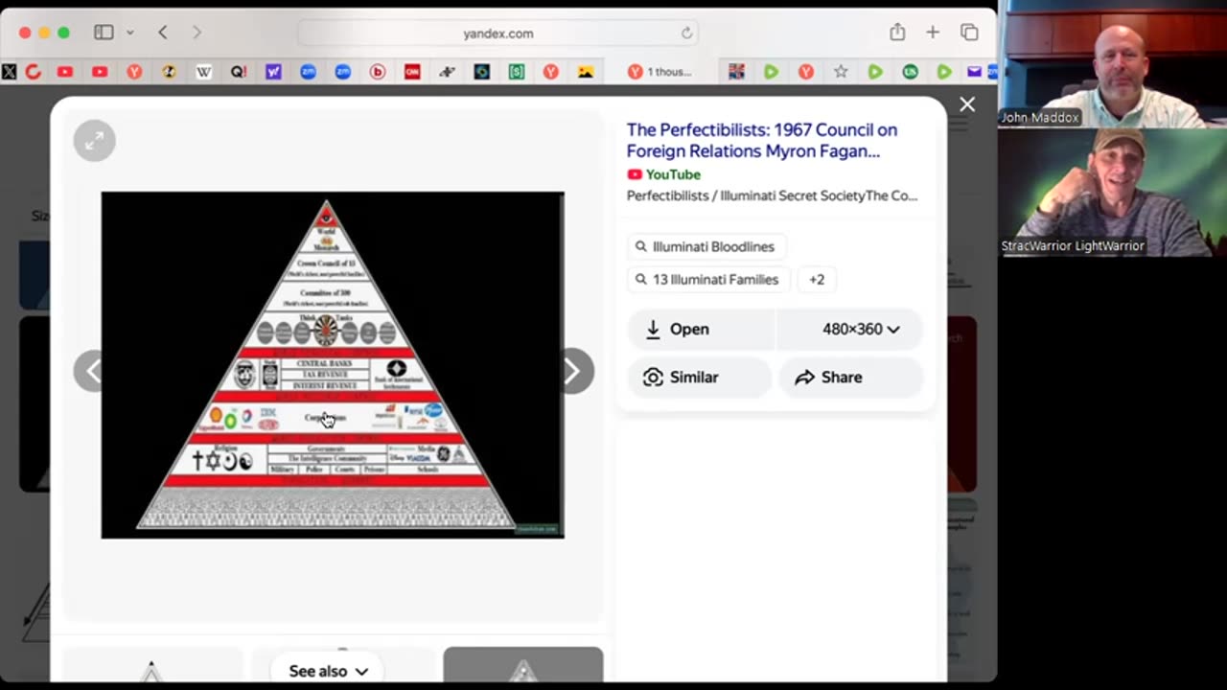This screenshot has width=1227, height=690.
Task: Expand the 'See also' section
Action: [x=328, y=671]
